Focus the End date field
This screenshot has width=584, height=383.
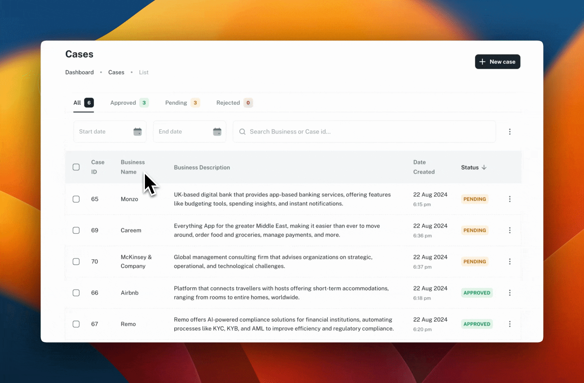(189, 132)
